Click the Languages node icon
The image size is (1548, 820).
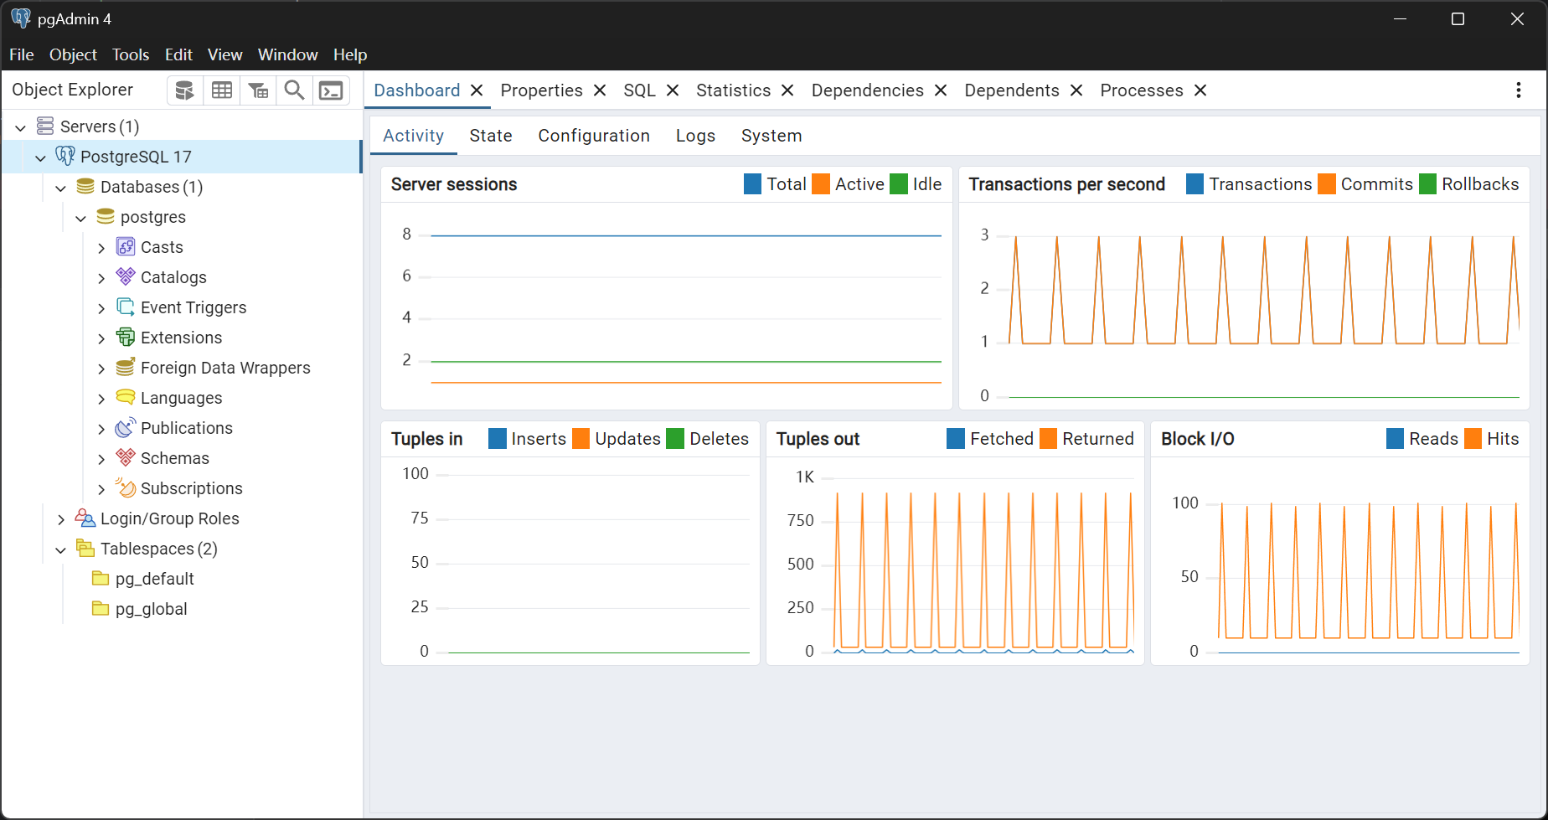[x=126, y=398]
